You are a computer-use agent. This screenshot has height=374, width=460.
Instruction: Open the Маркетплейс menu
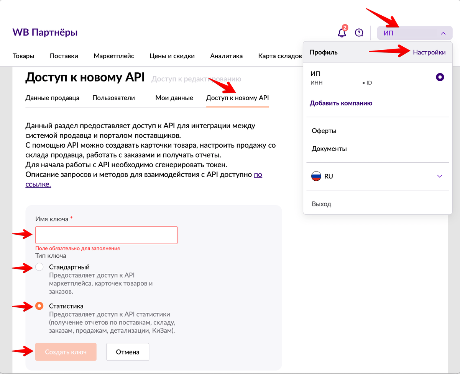pyautogui.click(x=114, y=56)
